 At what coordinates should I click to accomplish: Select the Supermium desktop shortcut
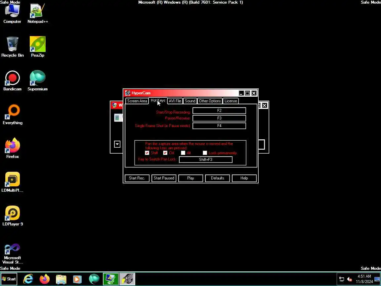tap(37, 81)
